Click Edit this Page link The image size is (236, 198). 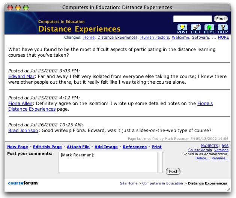point(47,147)
